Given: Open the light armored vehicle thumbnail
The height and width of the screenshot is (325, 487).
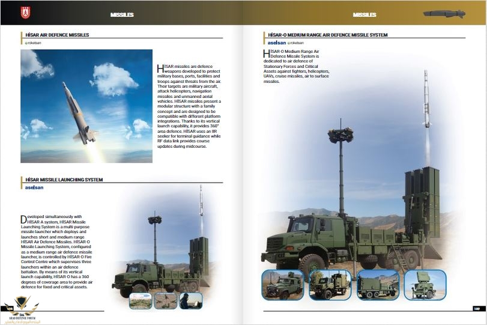Looking at the screenshot, I should pos(283,285).
